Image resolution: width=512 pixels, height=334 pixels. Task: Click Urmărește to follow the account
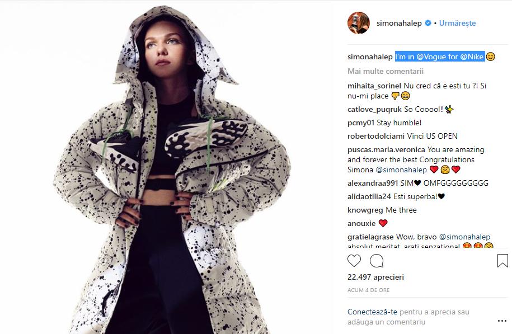[457, 23]
